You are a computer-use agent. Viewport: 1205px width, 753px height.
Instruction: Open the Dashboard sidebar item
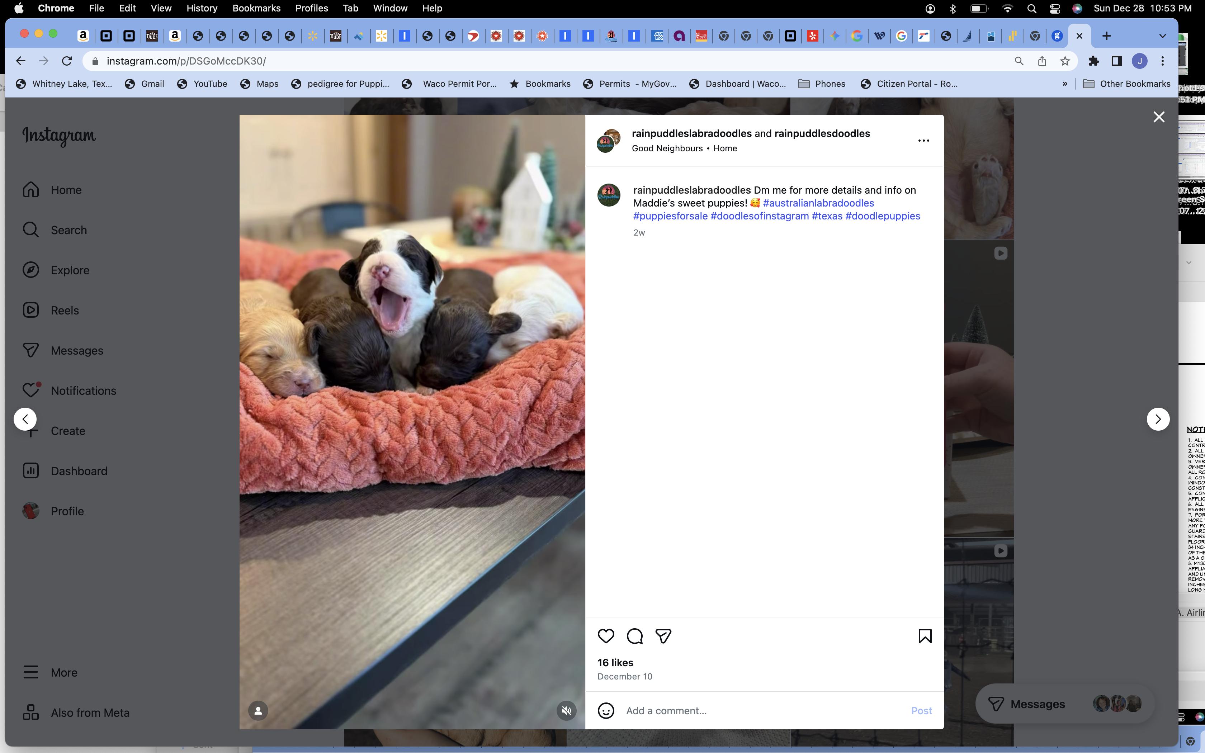(x=79, y=471)
